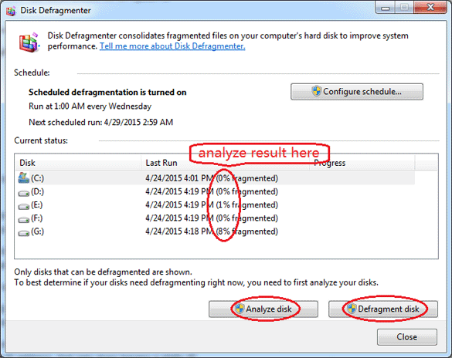The width and height of the screenshot is (452, 358).
Task: Select the G: drive icon
Action: pyautogui.click(x=24, y=232)
